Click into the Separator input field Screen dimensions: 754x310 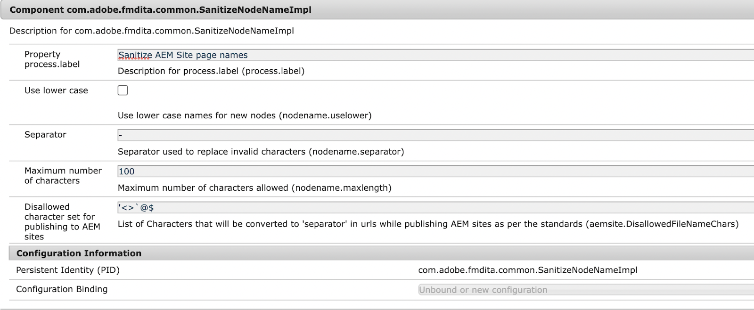(x=436, y=135)
